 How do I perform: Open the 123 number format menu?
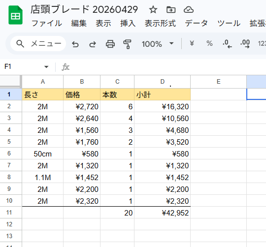coord(262,44)
